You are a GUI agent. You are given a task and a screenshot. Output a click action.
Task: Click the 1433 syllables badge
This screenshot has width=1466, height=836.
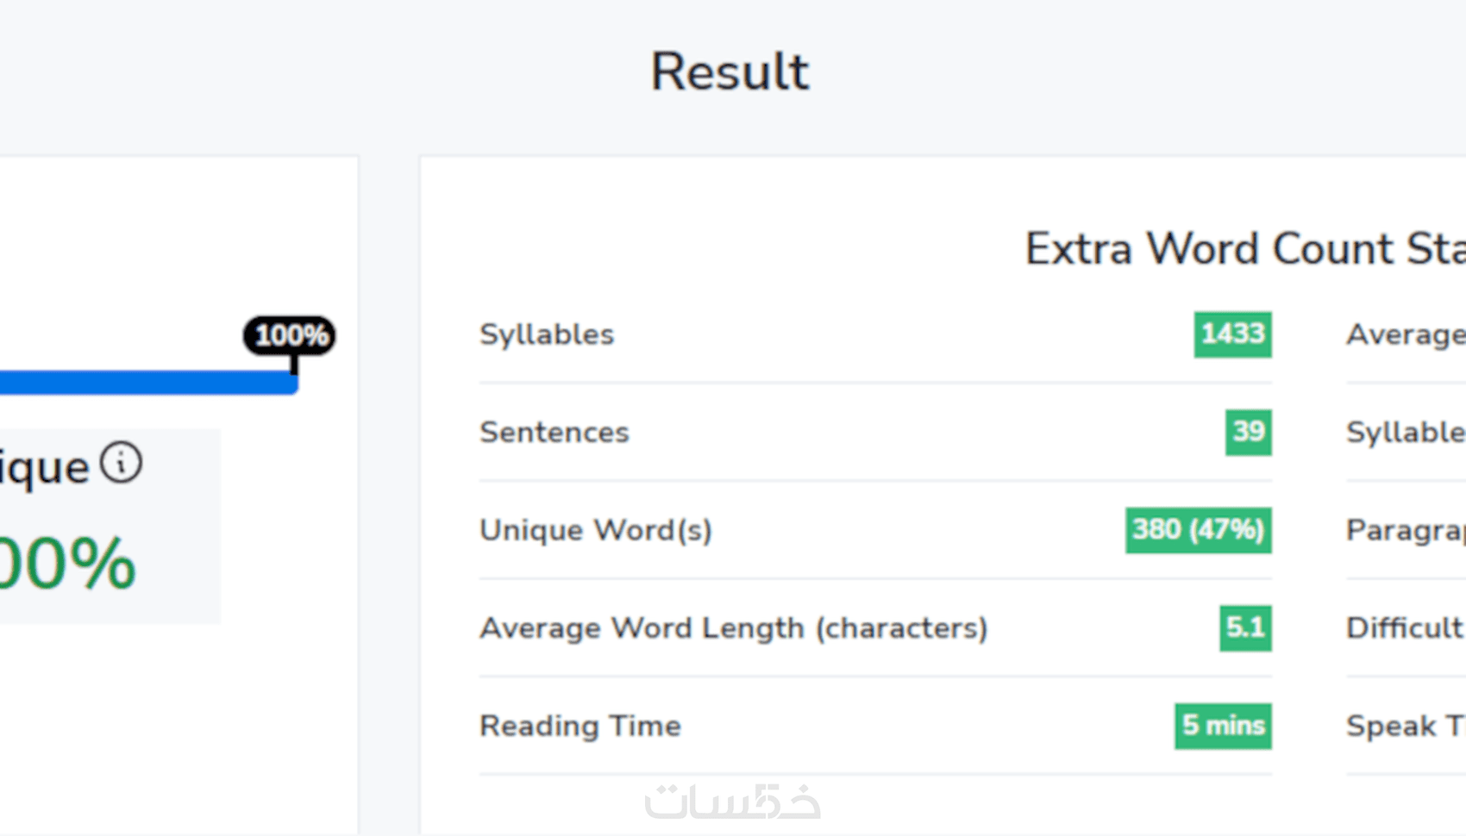point(1232,334)
